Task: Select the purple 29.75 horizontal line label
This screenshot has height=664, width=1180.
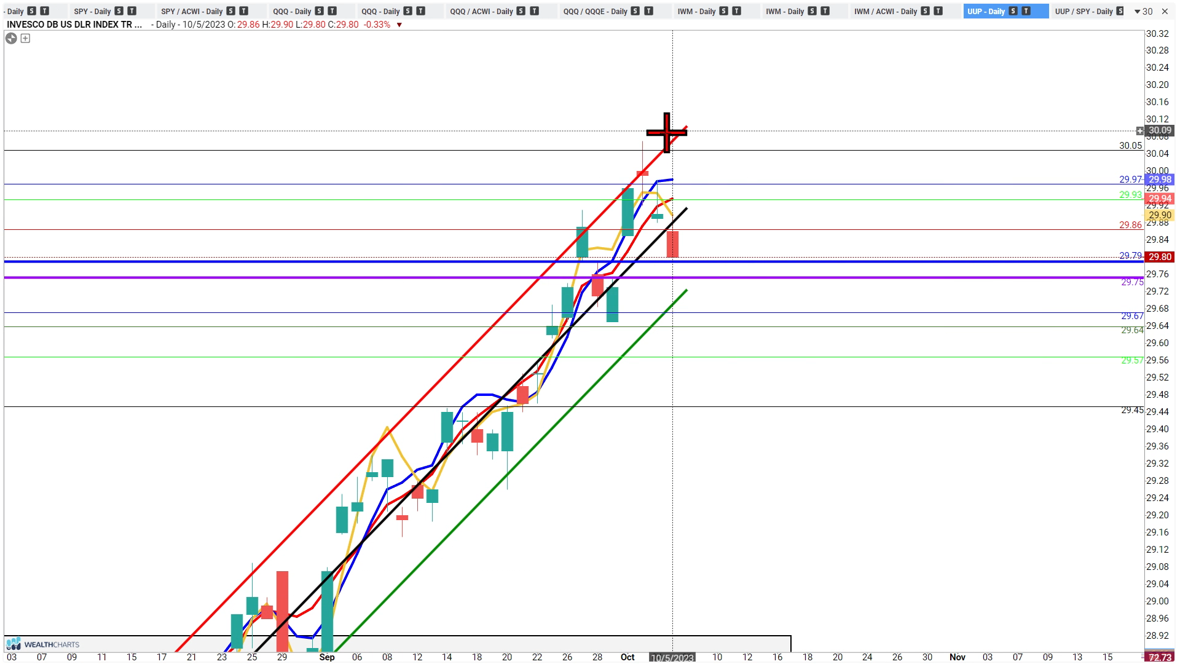Action: pyautogui.click(x=1132, y=282)
